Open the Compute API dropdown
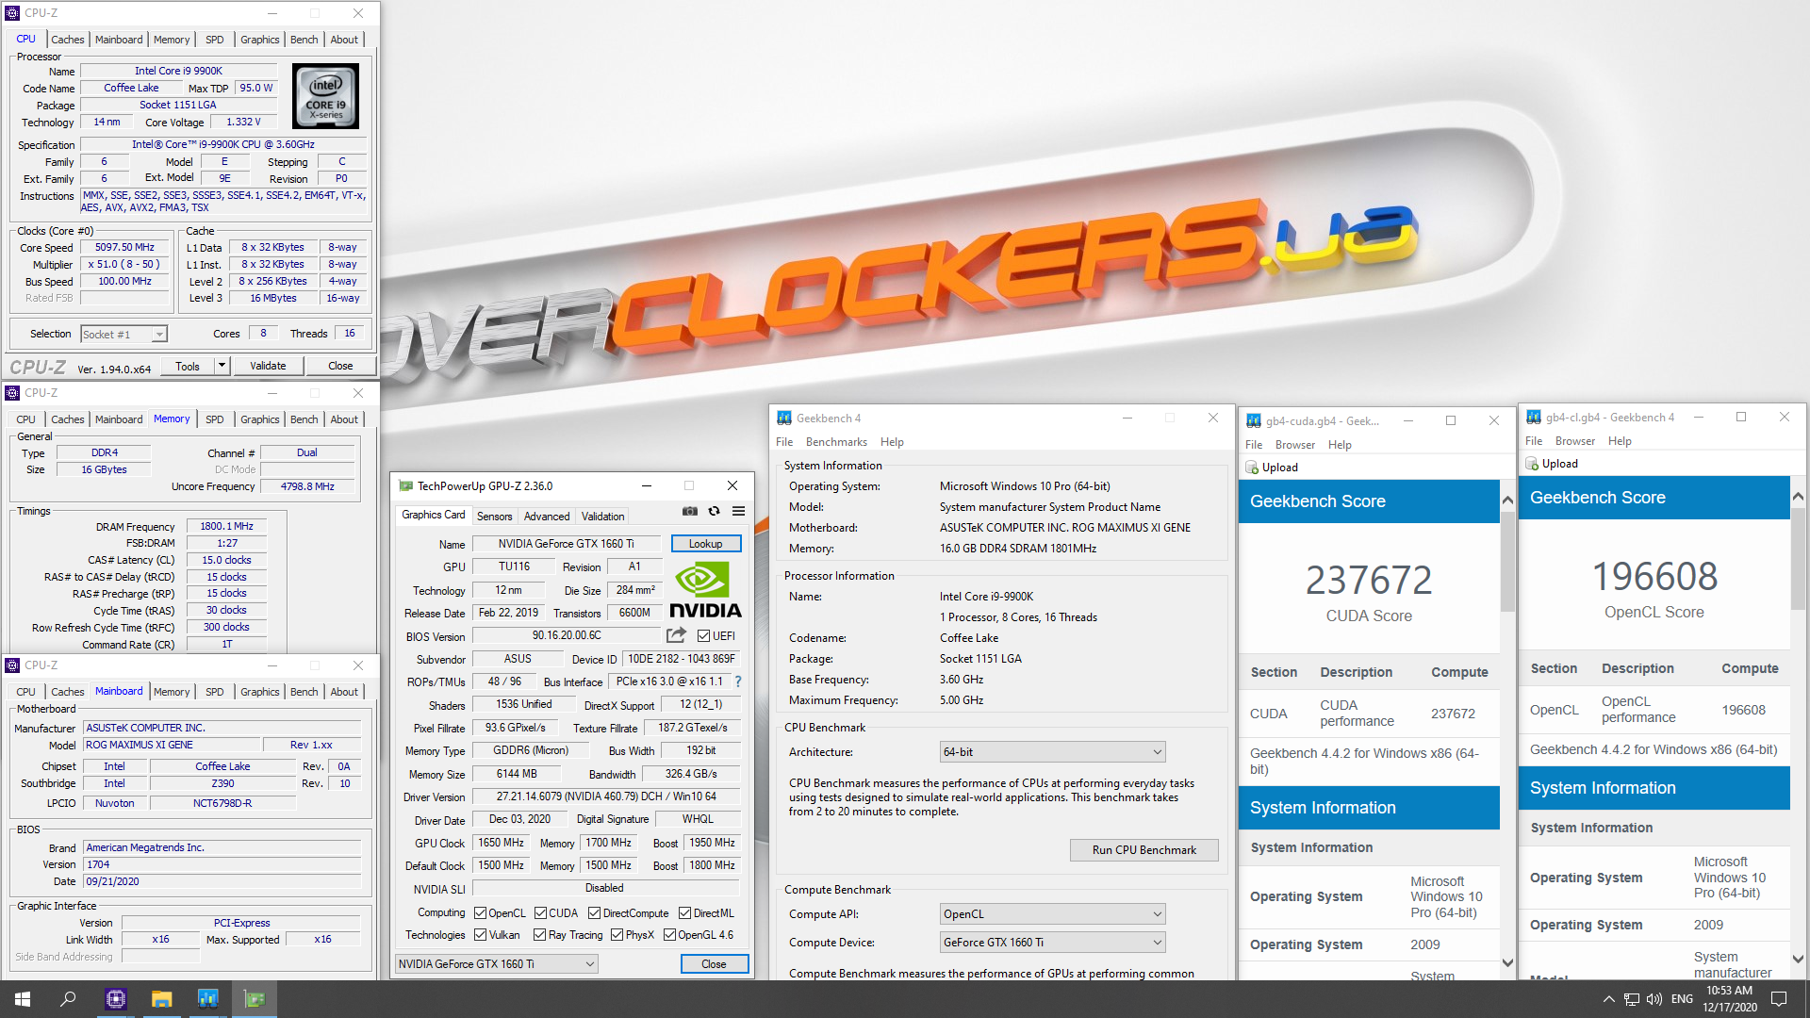1810x1018 pixels. (1052, 914)
